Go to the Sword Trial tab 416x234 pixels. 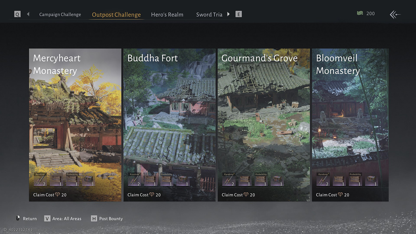(x=209, y=15)
